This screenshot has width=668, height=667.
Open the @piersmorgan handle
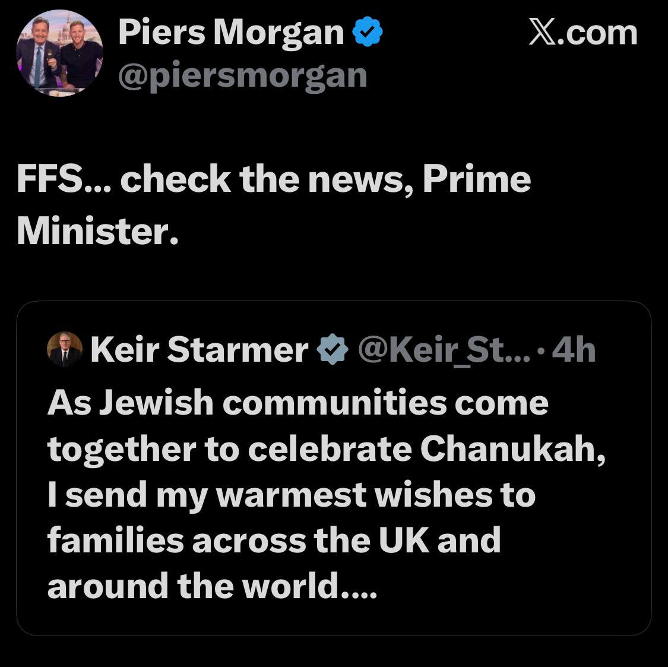242,75
